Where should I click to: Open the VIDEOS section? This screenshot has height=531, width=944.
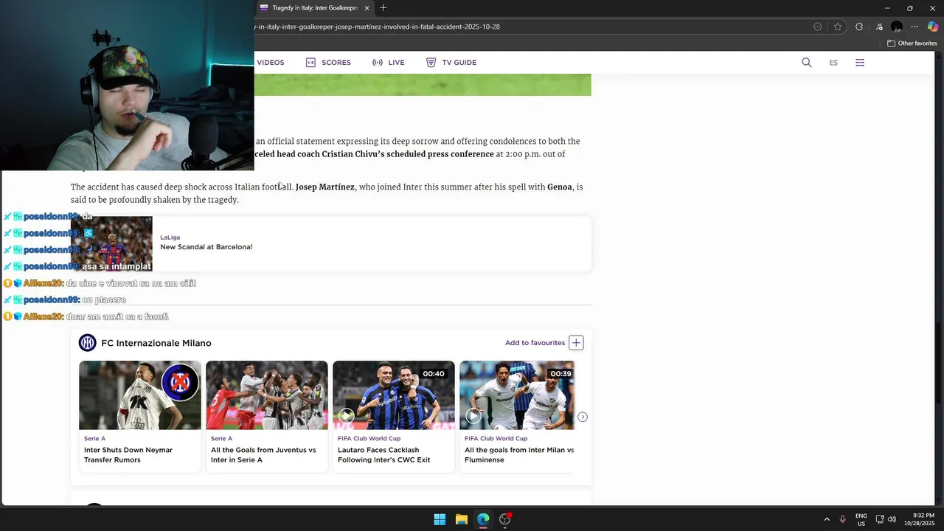(270, 63)
